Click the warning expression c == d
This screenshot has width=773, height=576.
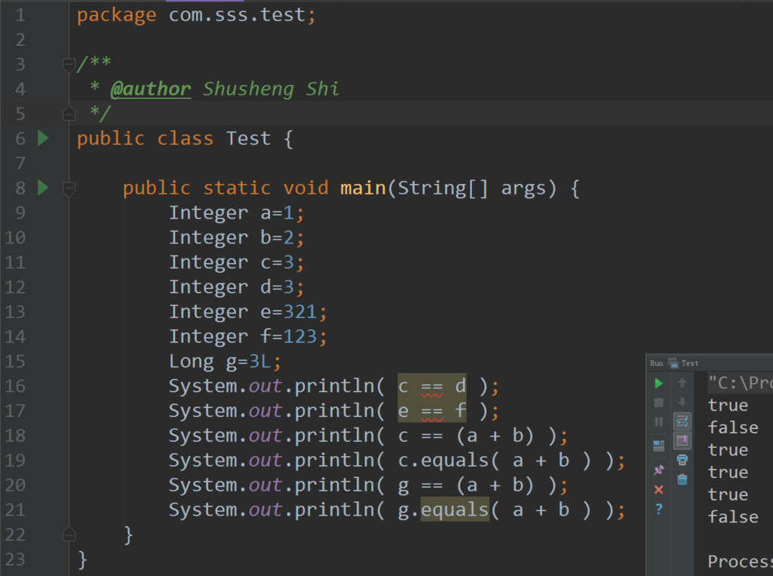coord(432,386)
